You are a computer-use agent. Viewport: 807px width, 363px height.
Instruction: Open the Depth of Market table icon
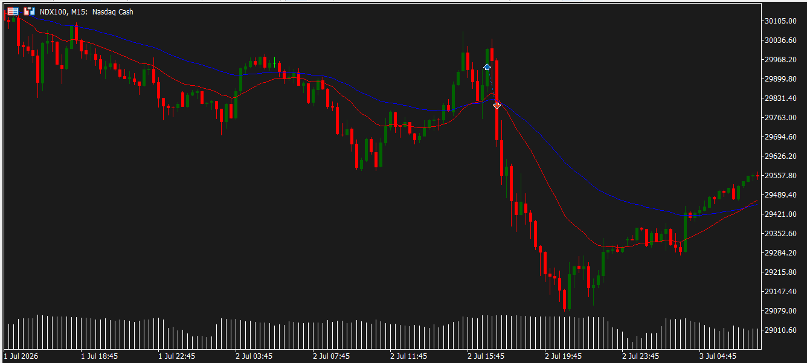(x=13, y=11)
